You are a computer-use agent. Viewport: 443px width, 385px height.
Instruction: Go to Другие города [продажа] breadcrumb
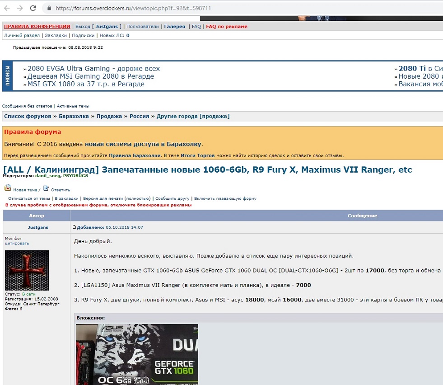(193, 116)
